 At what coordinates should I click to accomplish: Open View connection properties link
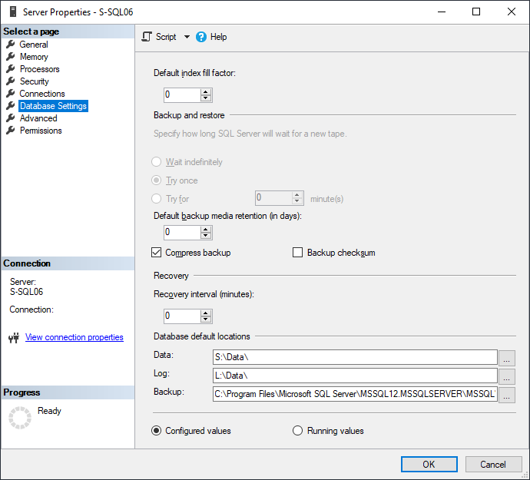pos(75,337)
